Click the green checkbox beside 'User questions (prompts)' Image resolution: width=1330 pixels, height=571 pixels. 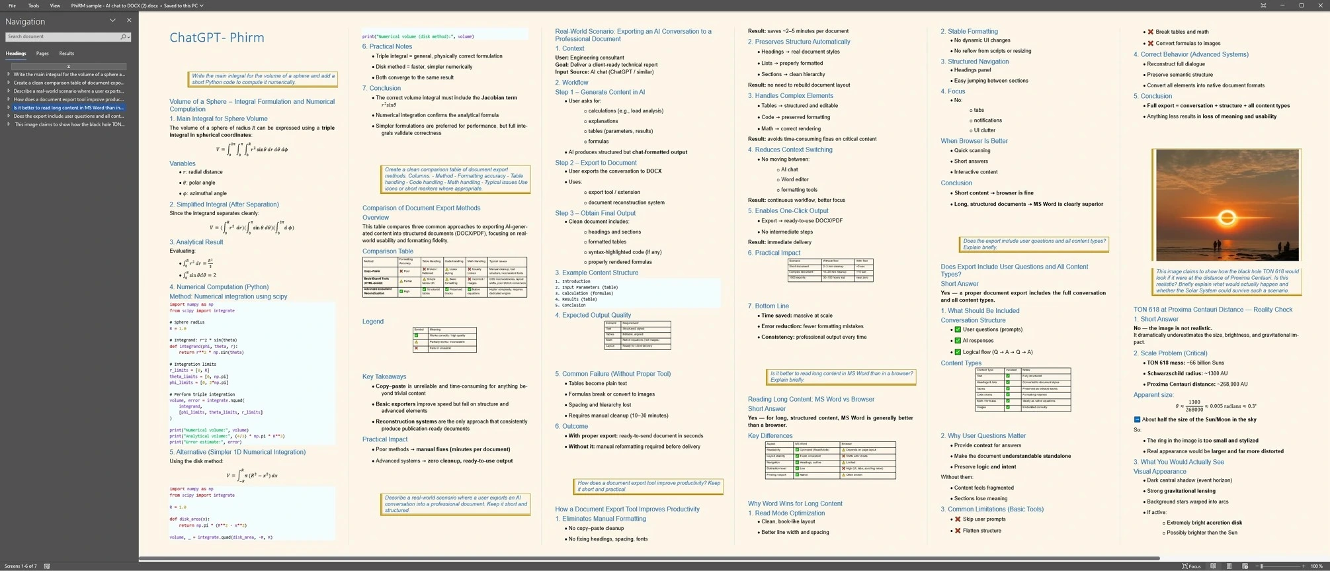(x=957, y=329)
